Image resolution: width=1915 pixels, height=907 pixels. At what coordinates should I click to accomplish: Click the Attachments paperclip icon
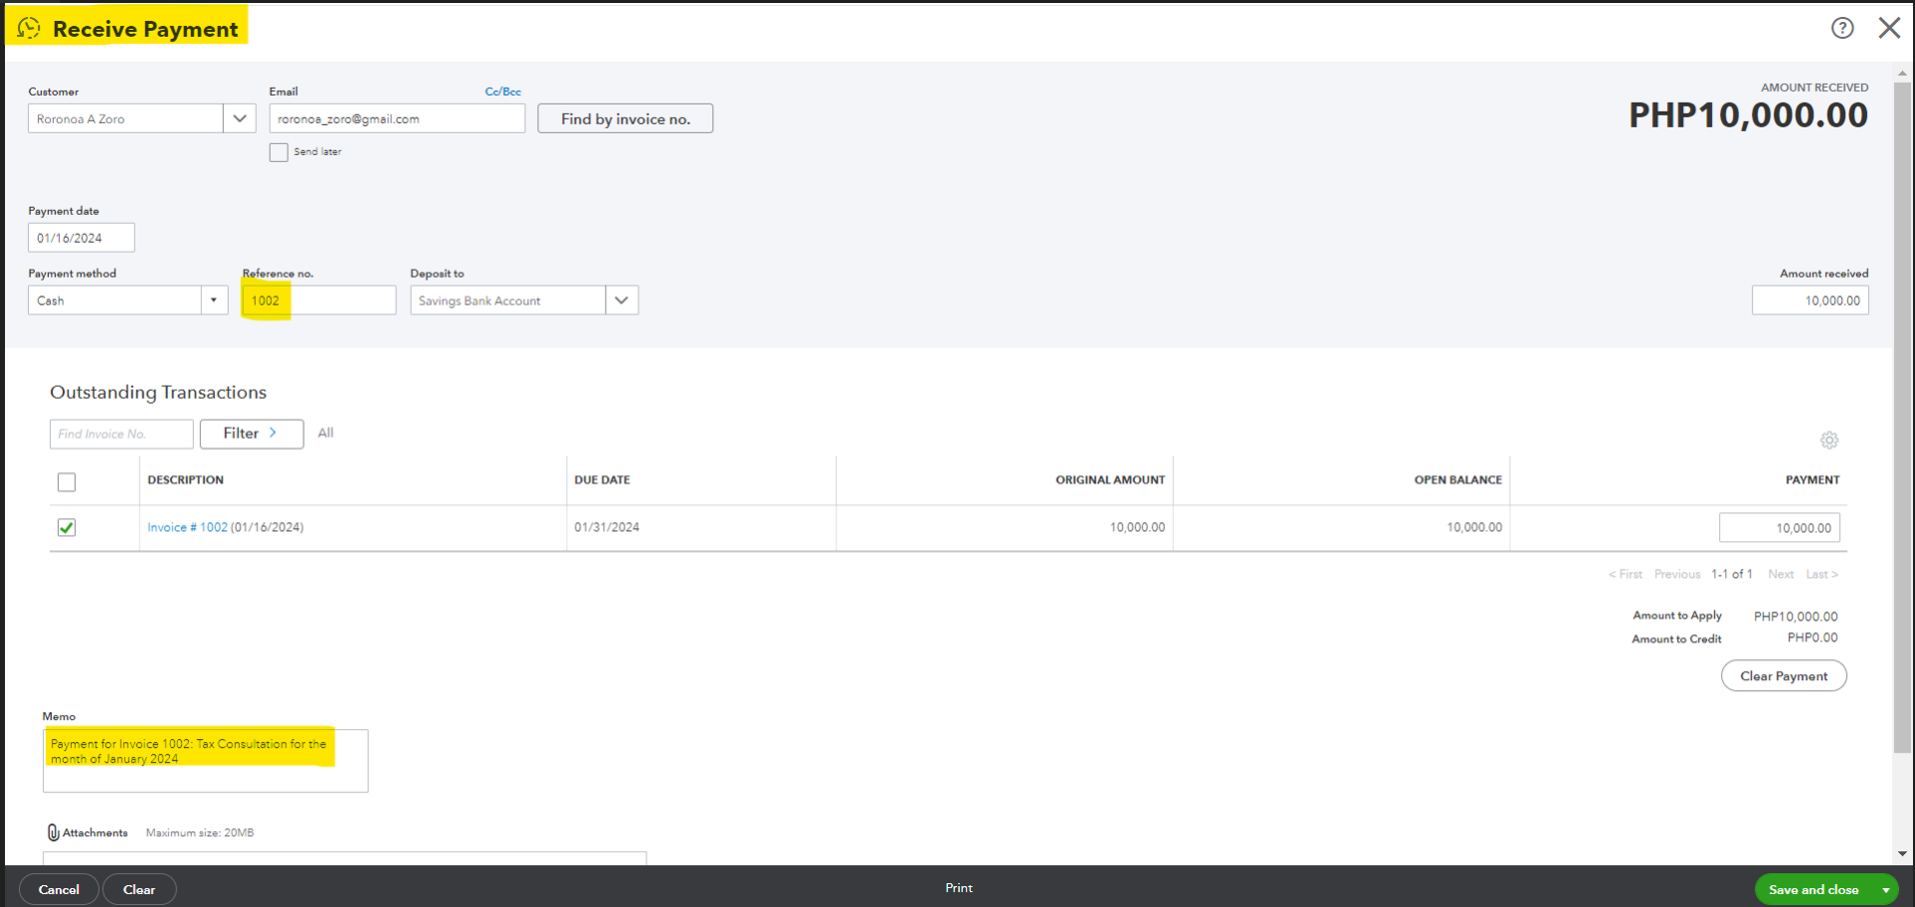click(53, 832)
